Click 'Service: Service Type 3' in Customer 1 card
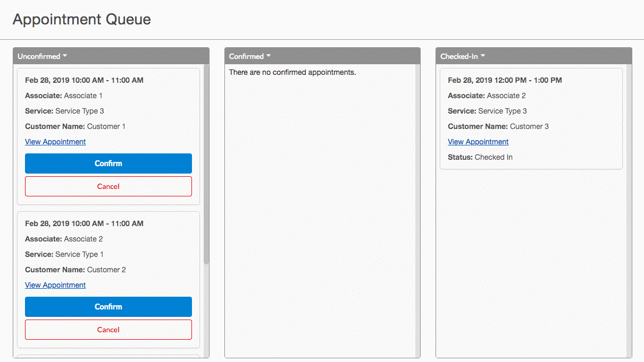The image size is (644, 362). [64, 111]
